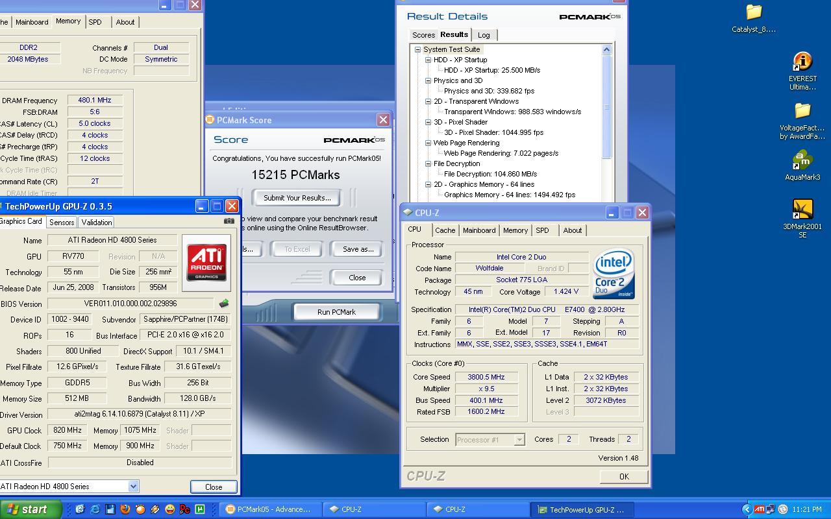Click Close button in GPU-Z

(x=214, y=487)
